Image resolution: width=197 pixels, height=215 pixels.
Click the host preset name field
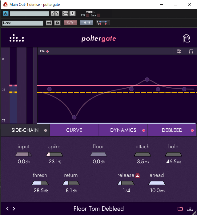[x=30, y=14]
